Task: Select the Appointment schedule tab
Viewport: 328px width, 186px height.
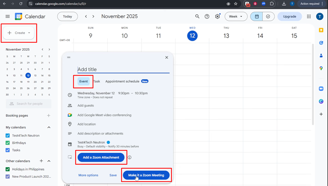Action: click(x=122, y=81)
